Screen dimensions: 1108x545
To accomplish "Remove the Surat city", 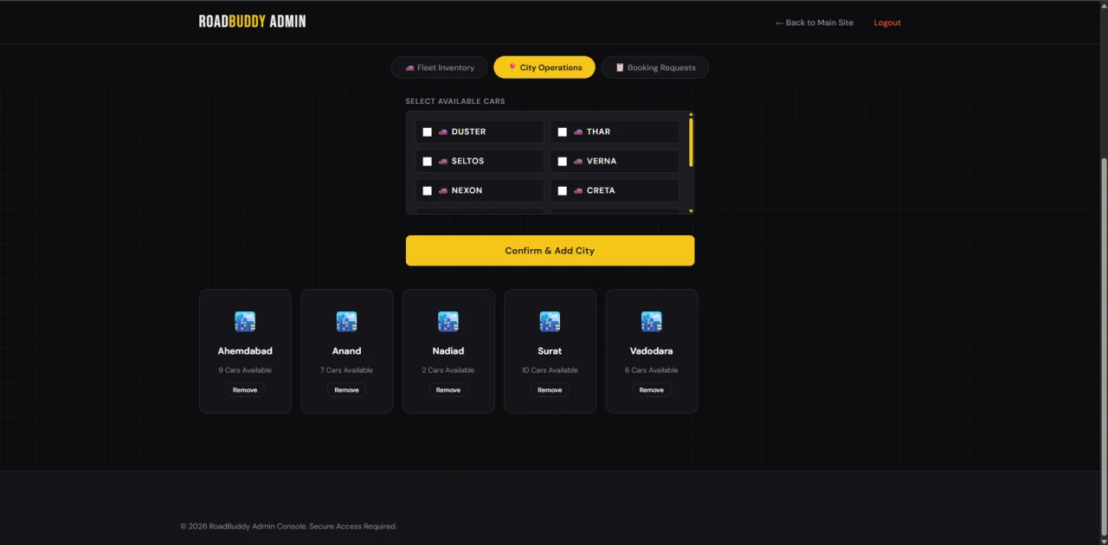I will point(550,390).
